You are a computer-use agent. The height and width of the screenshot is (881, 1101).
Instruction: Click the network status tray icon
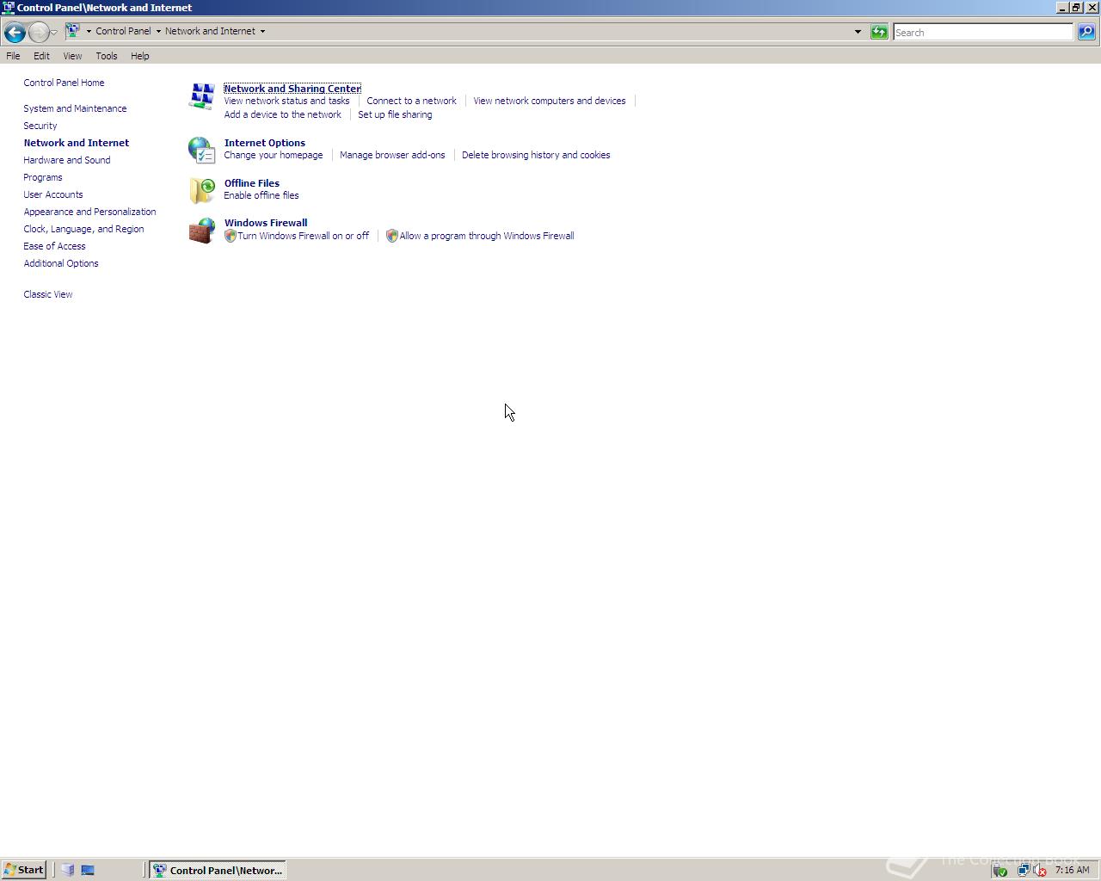pyautogui.click(x=1023, y=870)
